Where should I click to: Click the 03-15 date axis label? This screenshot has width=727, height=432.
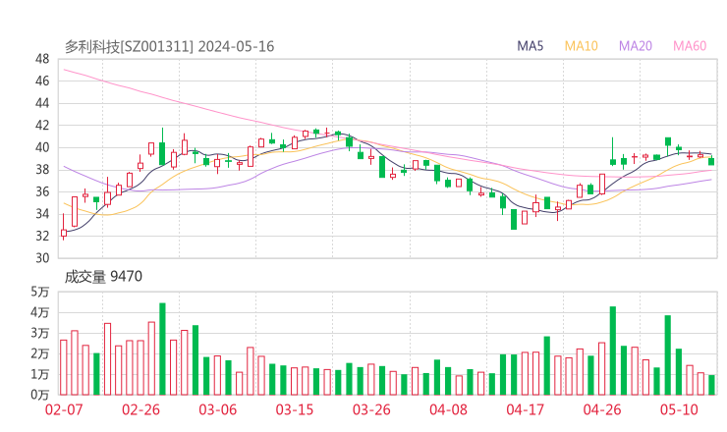click(295, 409)
